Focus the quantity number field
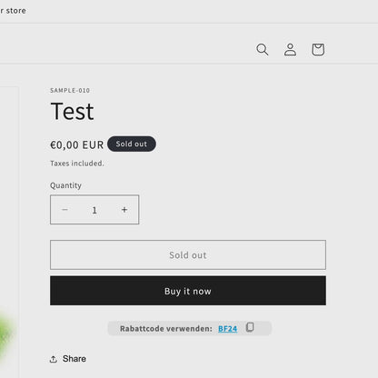Screen dimensions: 378x378 (x=94, y=210)
